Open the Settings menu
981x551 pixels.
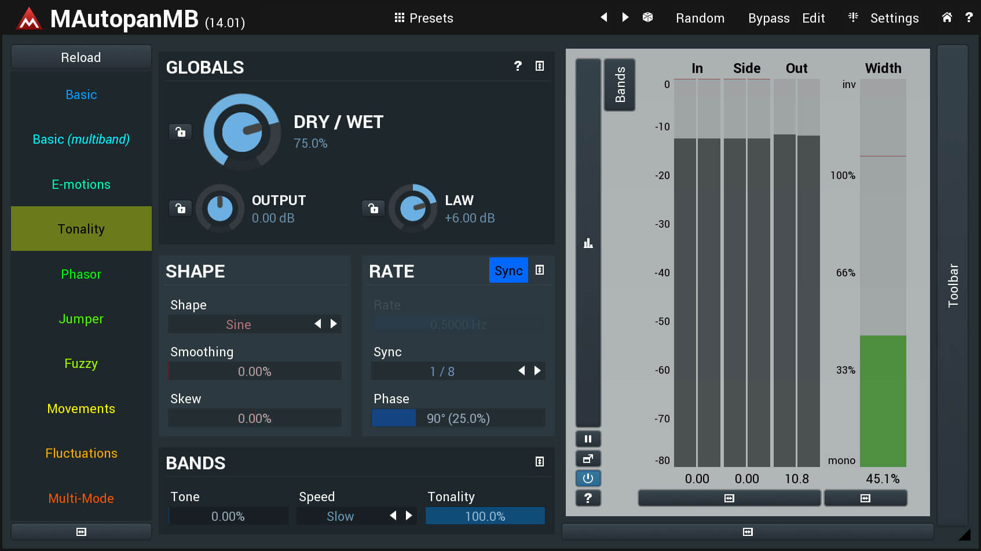click(x=894, y=18)
